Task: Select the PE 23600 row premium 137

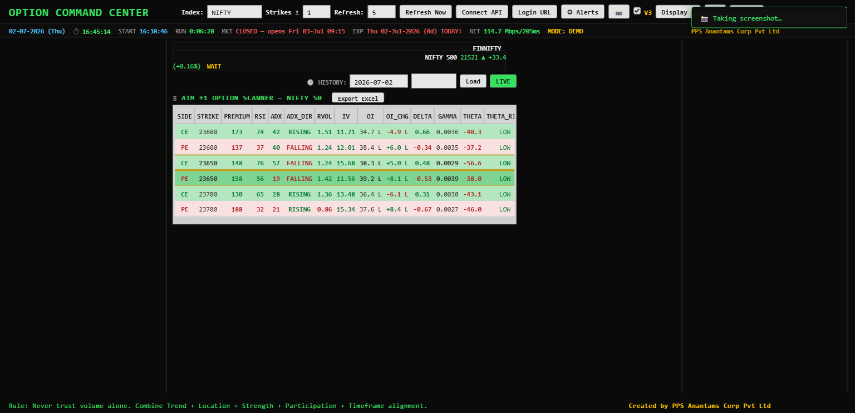Action: [237, 147]
